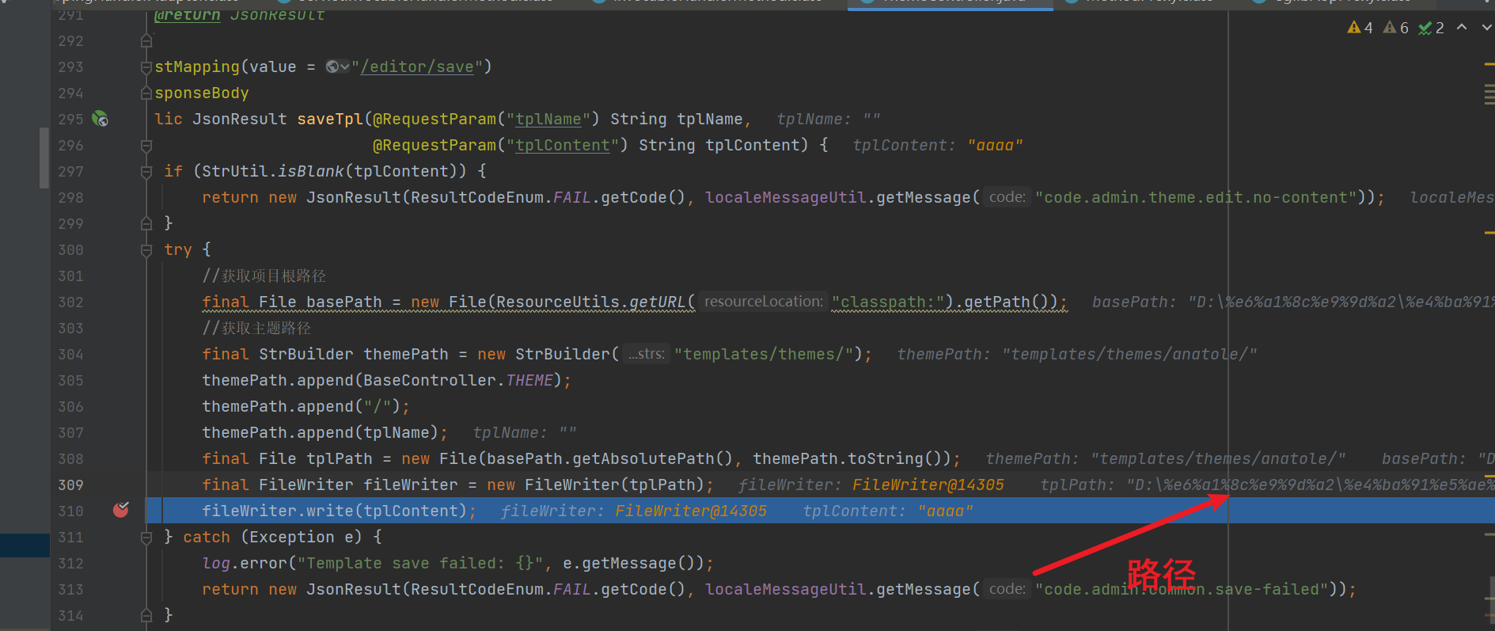Viewport: 1495px width, 631px height.
Task: Click the yellow warning icon showing 4 warnings
Action: tap(1359, 28)
